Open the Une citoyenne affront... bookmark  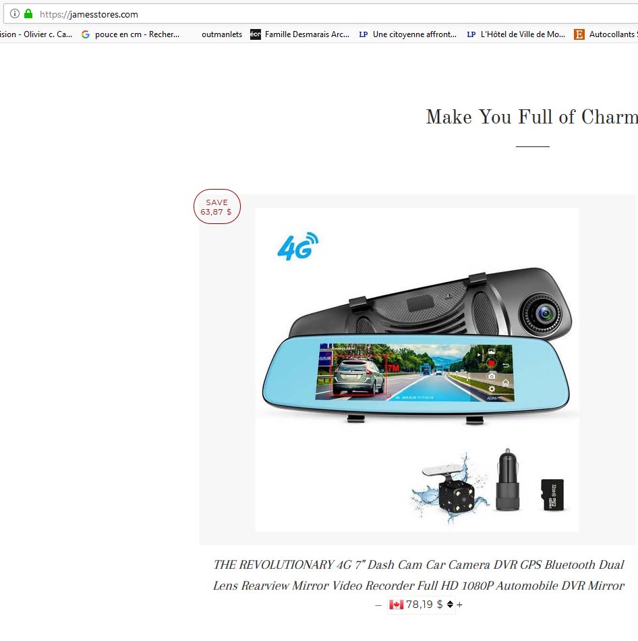[408, 34]
